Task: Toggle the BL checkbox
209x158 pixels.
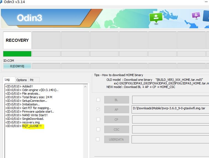Action: click(98, 100)
